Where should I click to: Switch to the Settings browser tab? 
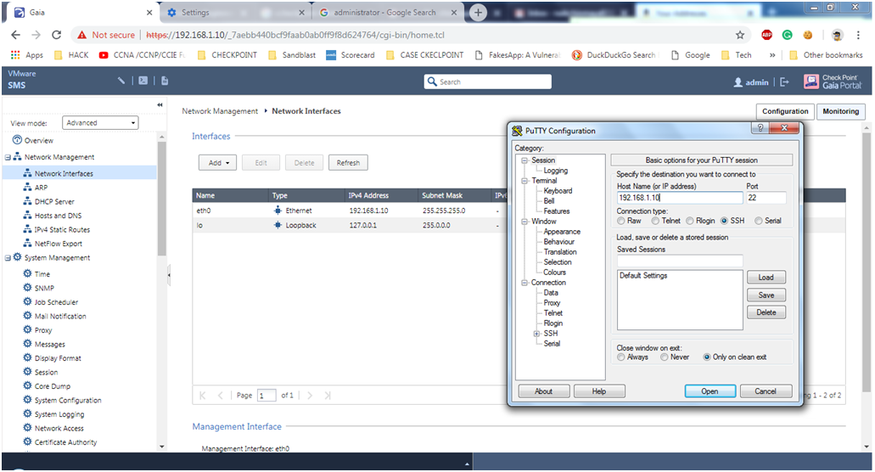pos(235,12)
